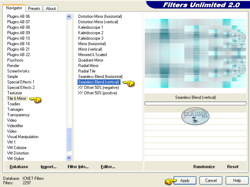Choose Kaleidoscope 1 filter
The height and width of the screenshot is (187, 250).
tap(91, 27)
